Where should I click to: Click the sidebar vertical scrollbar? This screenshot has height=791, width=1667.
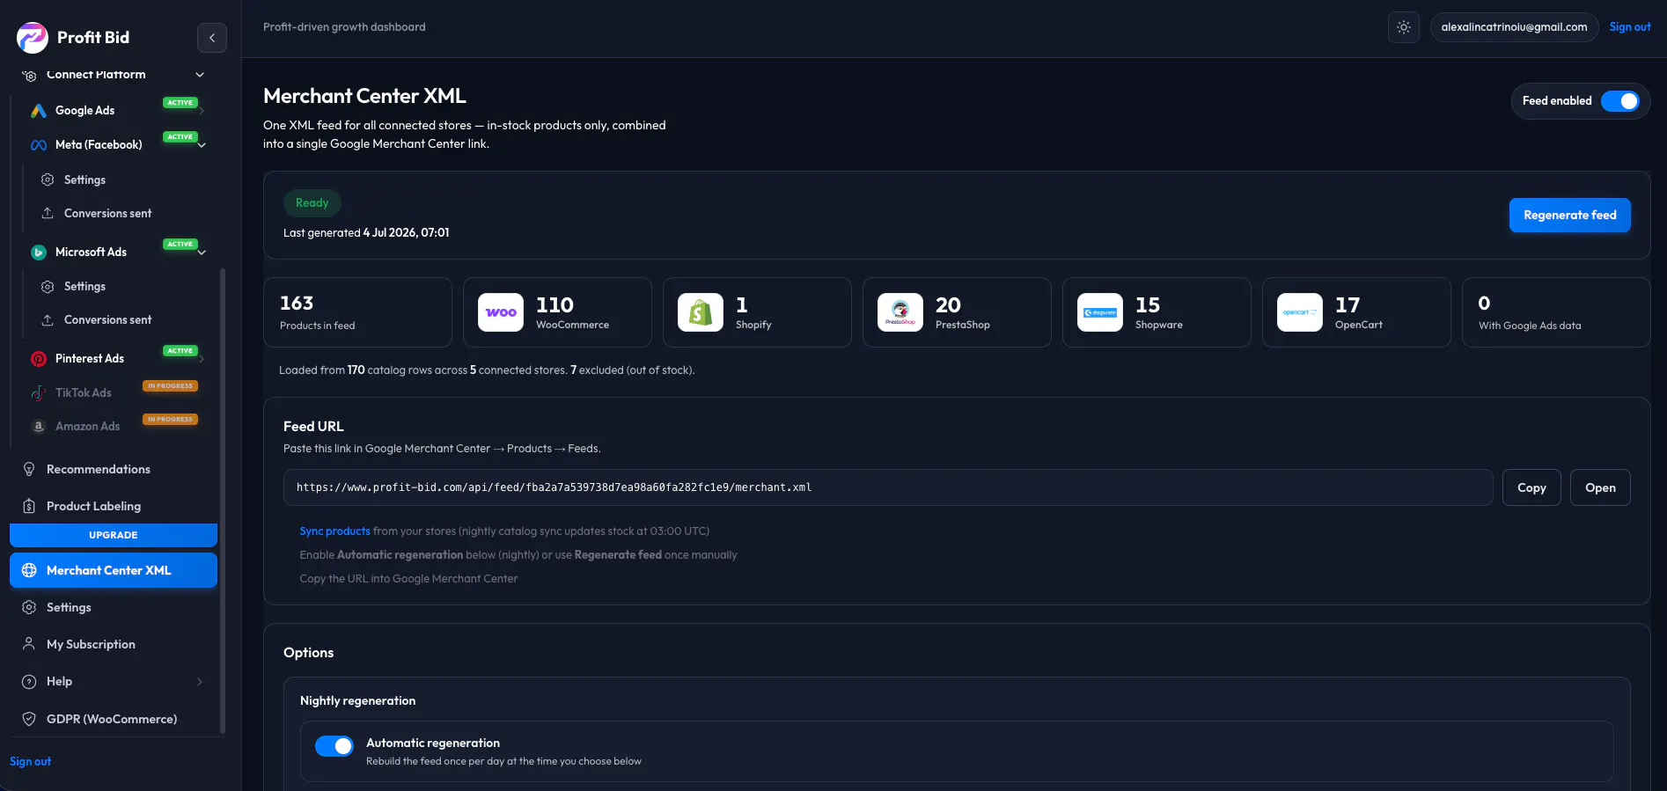[x=223, y=502]
